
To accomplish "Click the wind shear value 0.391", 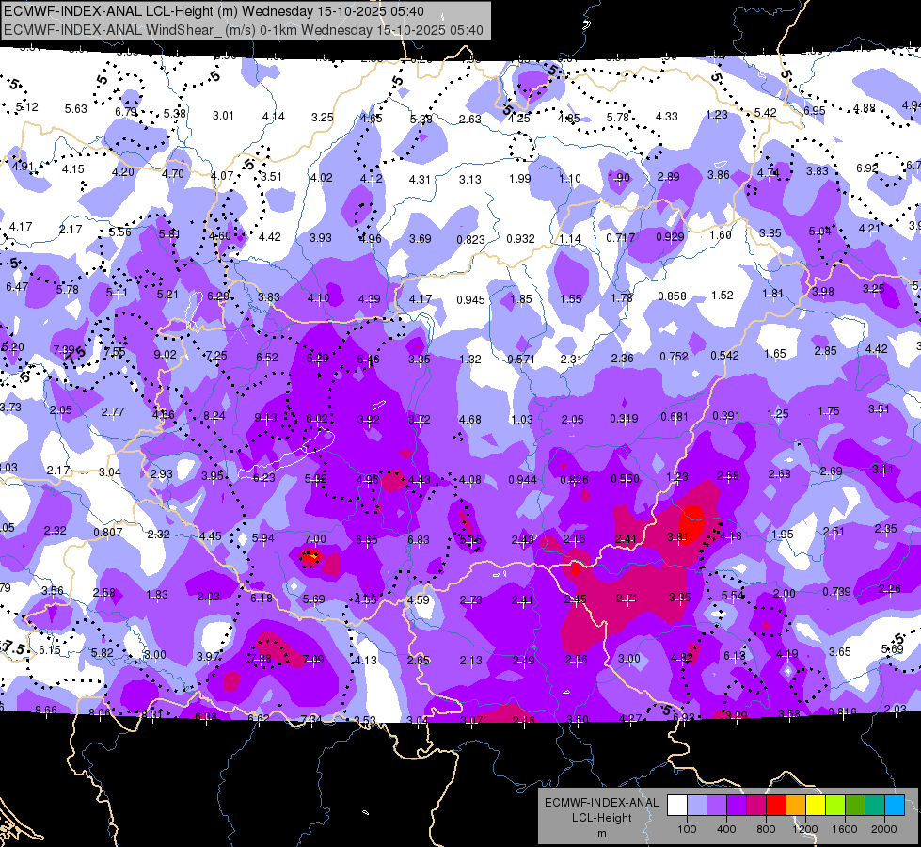I will point(726,415).
